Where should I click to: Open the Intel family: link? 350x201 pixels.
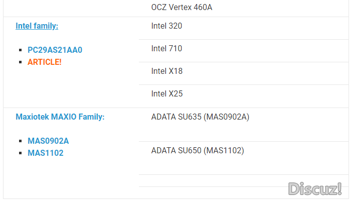(37, 26)
